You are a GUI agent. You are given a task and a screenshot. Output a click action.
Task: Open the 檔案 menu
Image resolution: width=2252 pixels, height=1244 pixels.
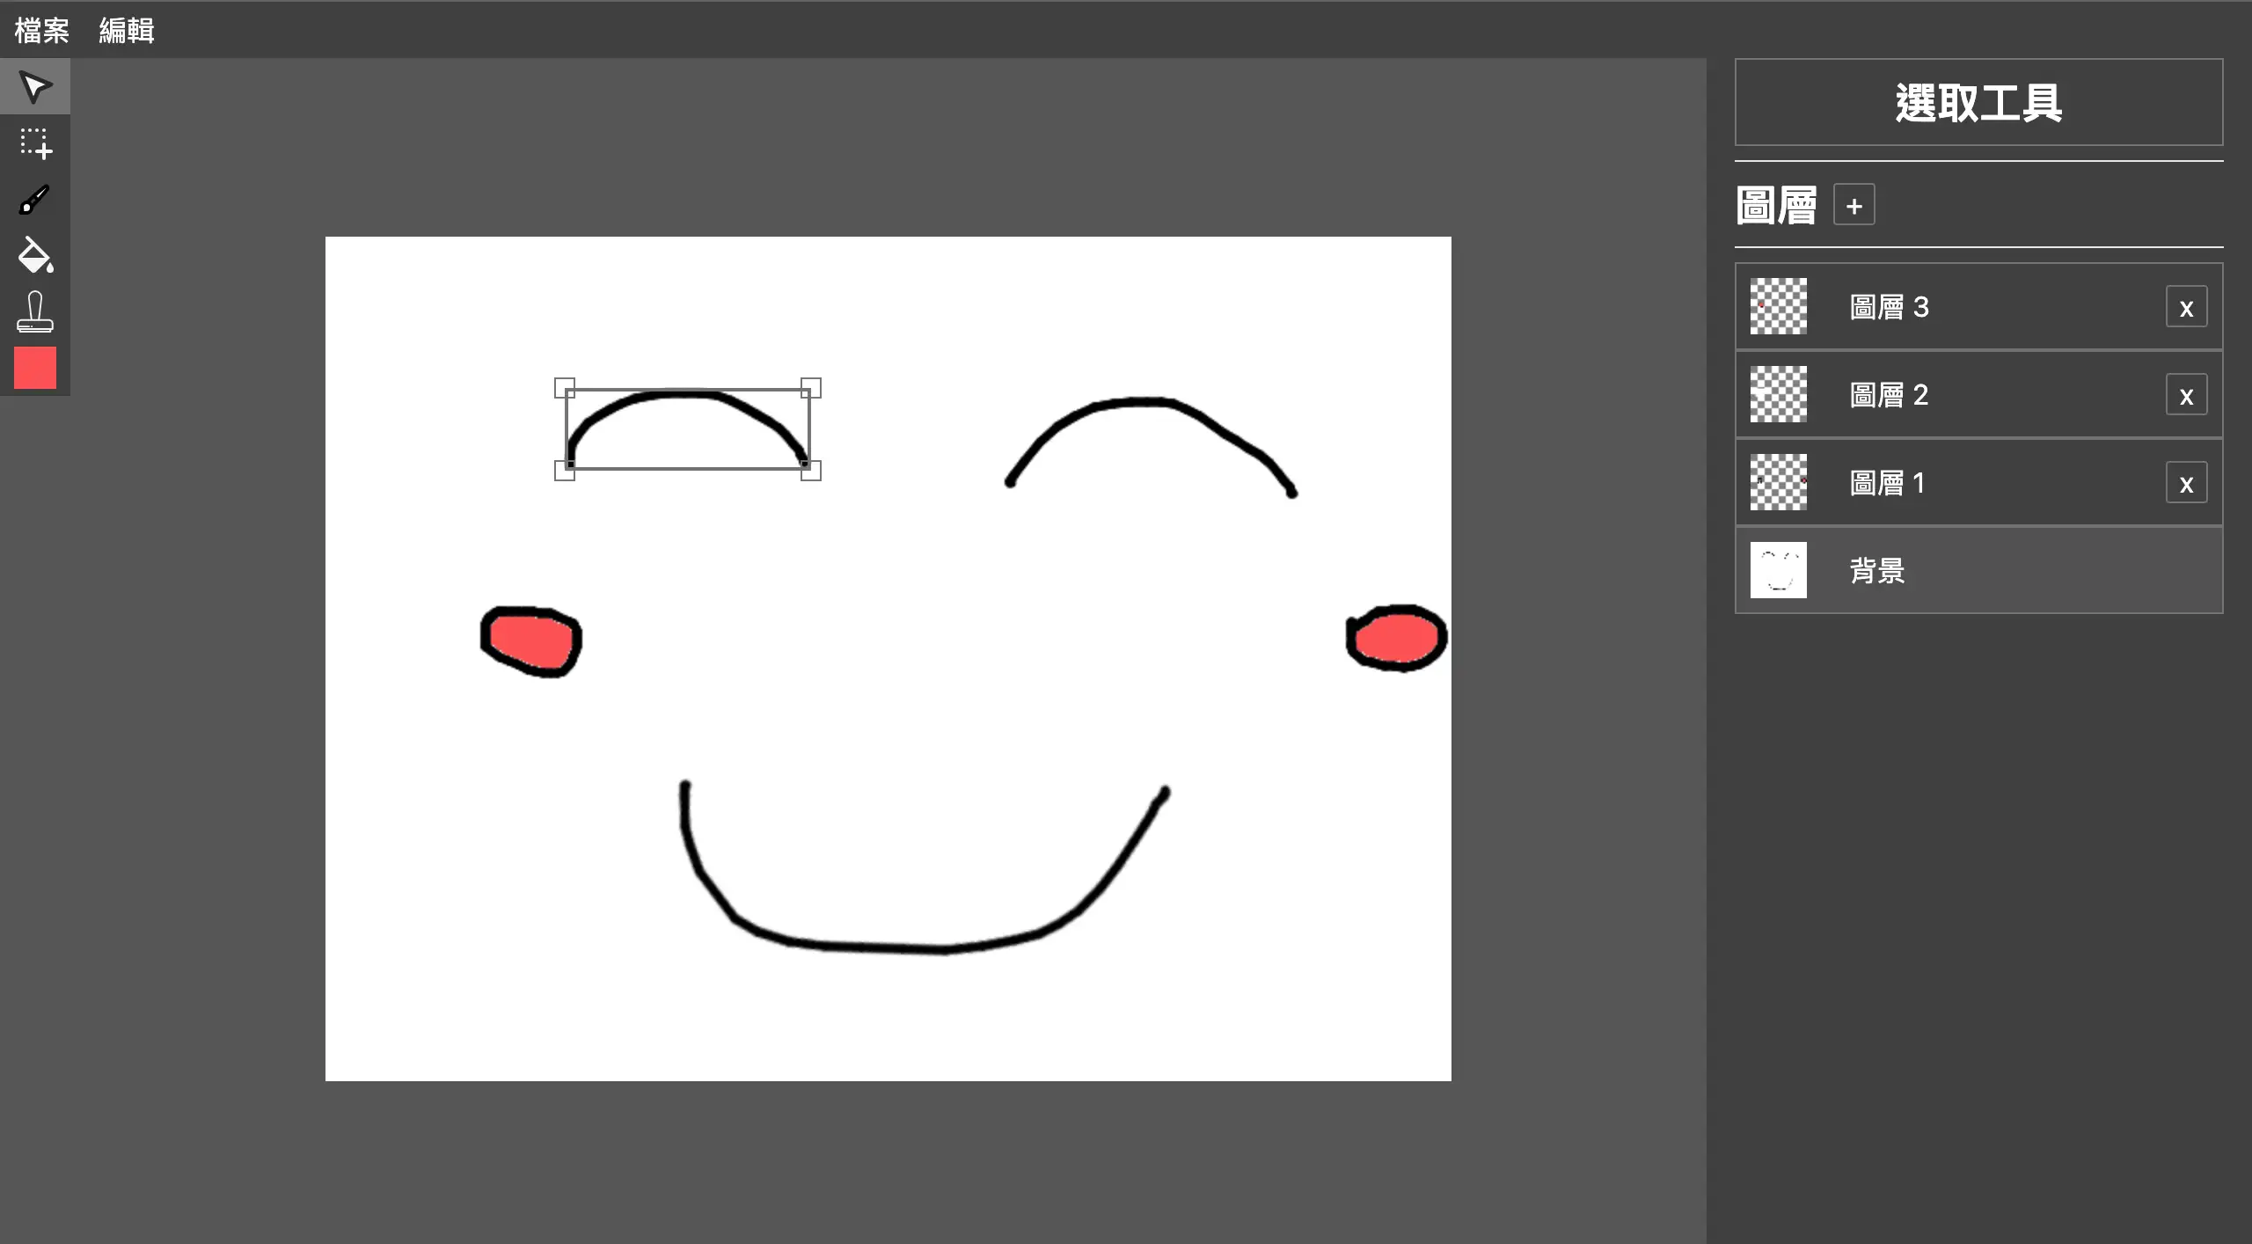[41, 31]
